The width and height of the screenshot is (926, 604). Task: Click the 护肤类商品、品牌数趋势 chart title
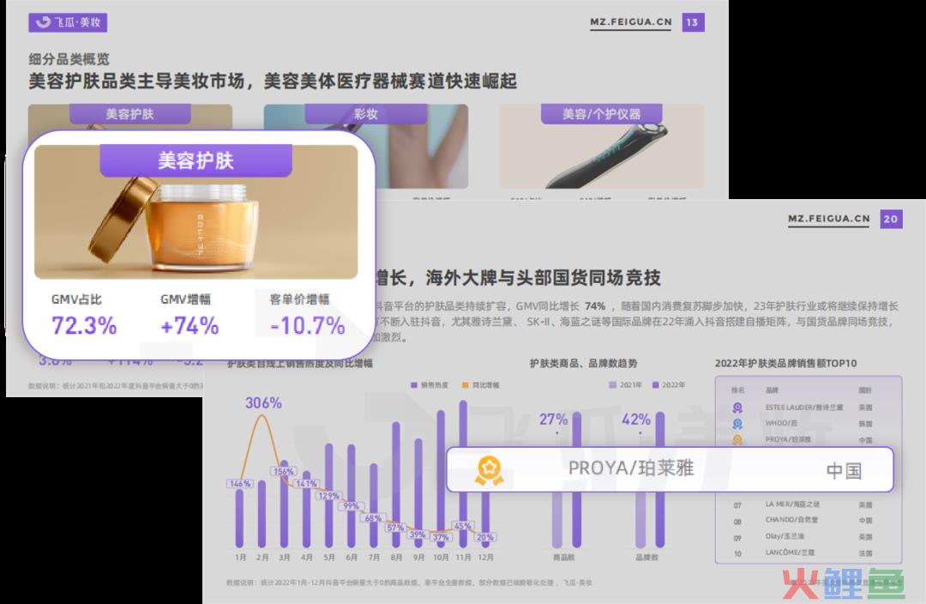coord(584,364)
